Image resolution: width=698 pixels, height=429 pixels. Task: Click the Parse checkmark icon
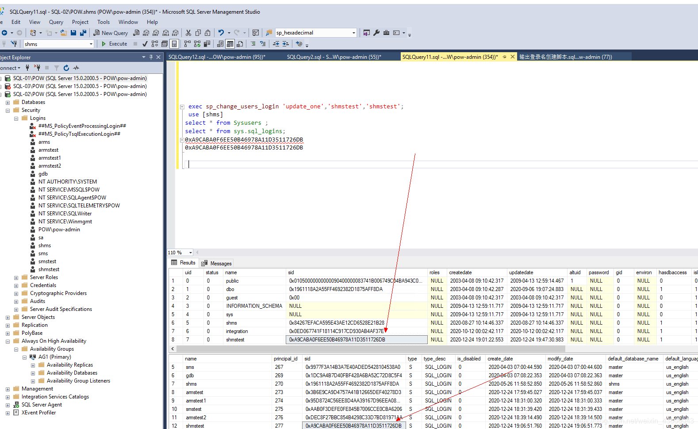click(x=145, y=44)
